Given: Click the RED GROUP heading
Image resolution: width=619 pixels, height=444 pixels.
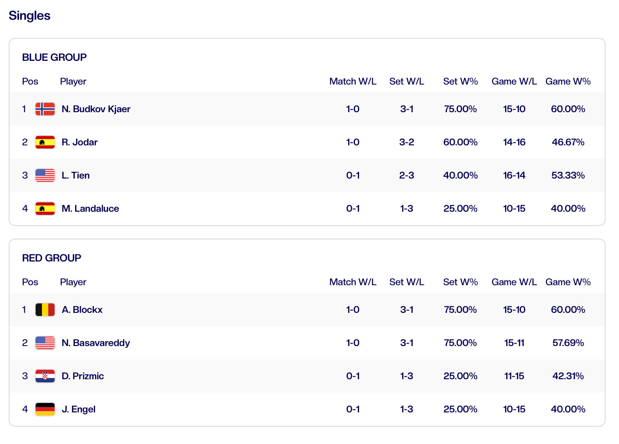Looking at the screenshot, I should point(51,258).
